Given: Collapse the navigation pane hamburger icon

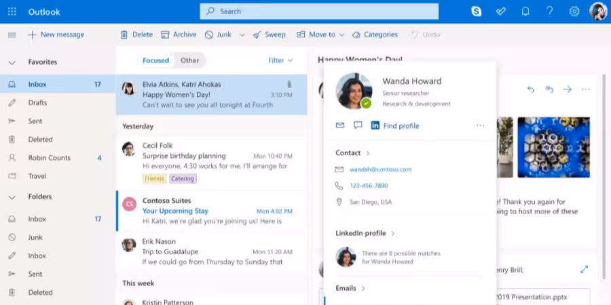Looking at the screenshot, I should (12, 35).
